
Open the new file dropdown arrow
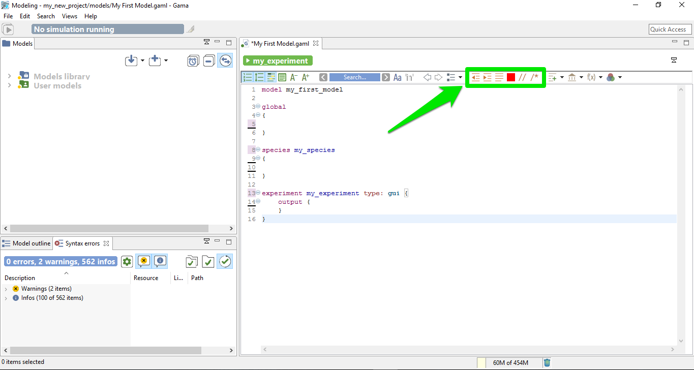pyautogui.click(x=166, y=60)
